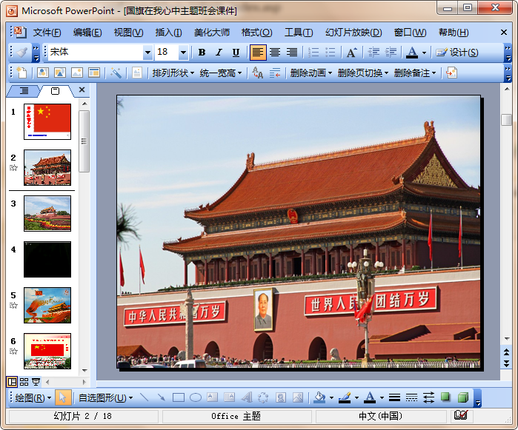Click Decrease Indent icon
The image size is (518, 430).
pos(373,53)
